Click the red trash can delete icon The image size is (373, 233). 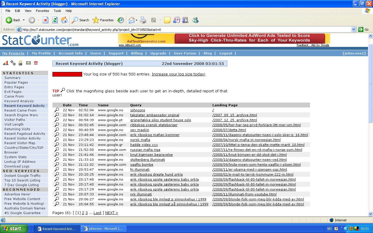36,63
